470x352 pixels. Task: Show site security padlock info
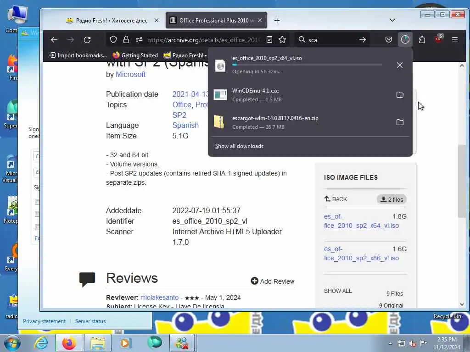(x=126, y=39)
